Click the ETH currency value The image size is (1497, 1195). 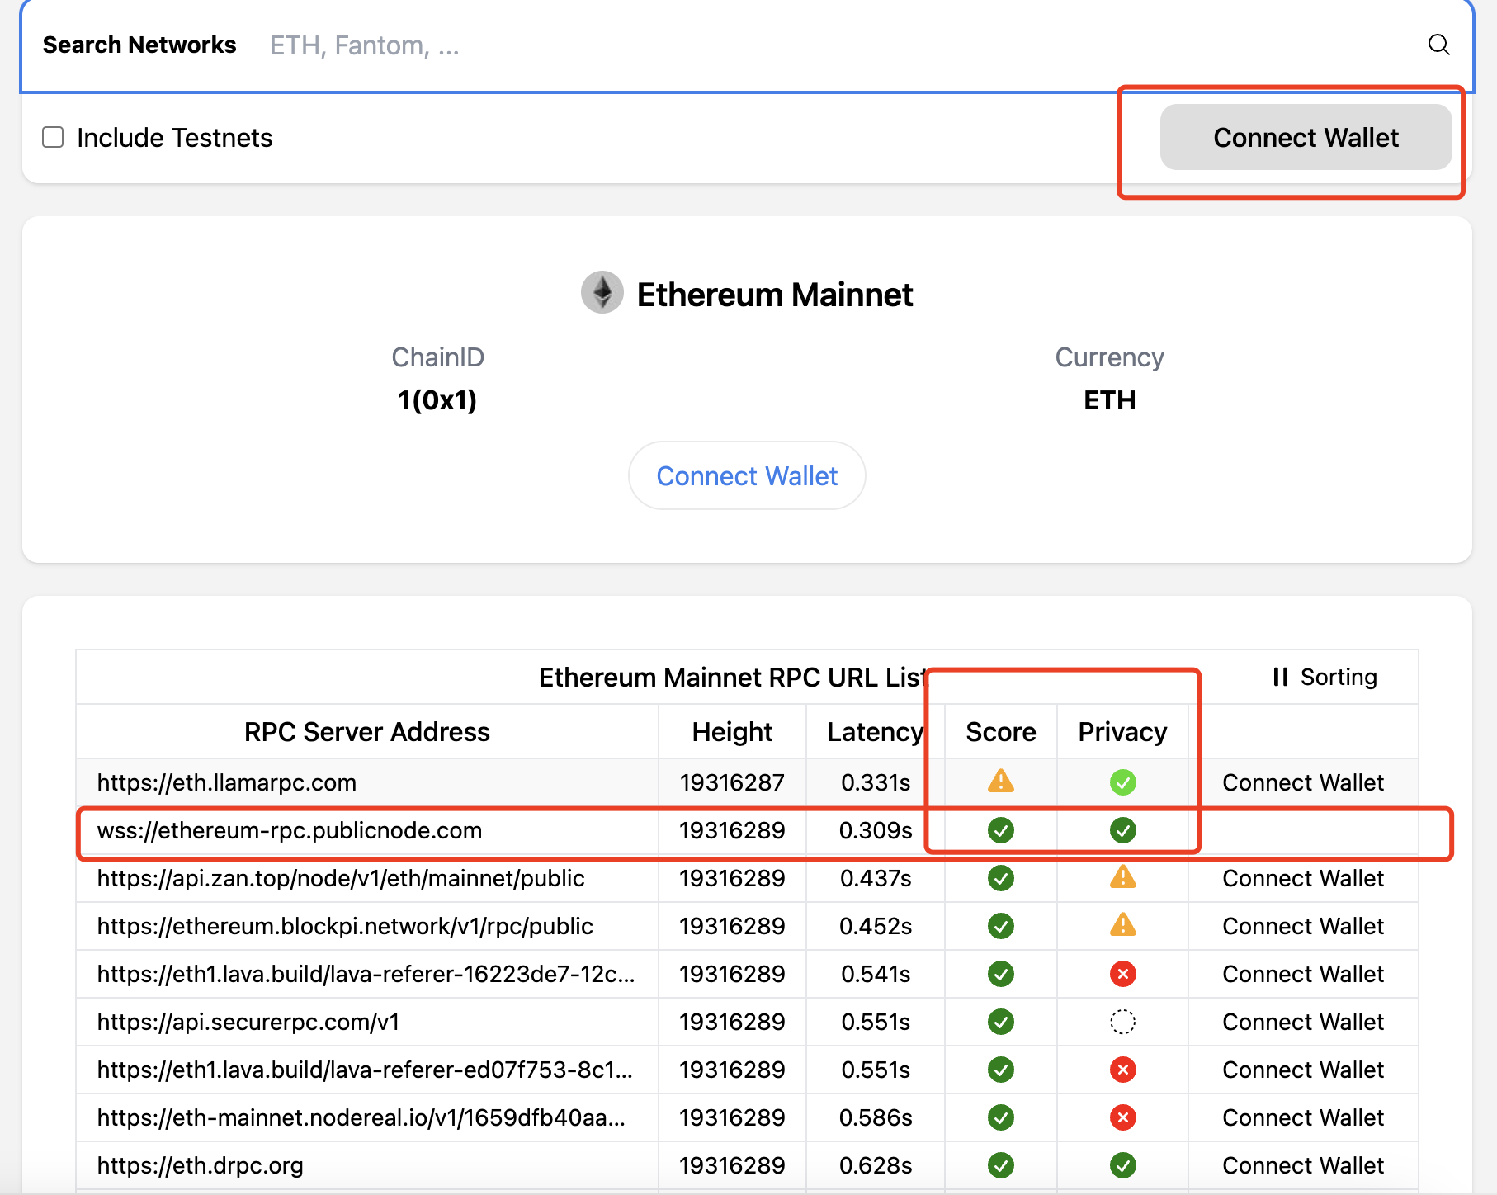pos(1110,400)
